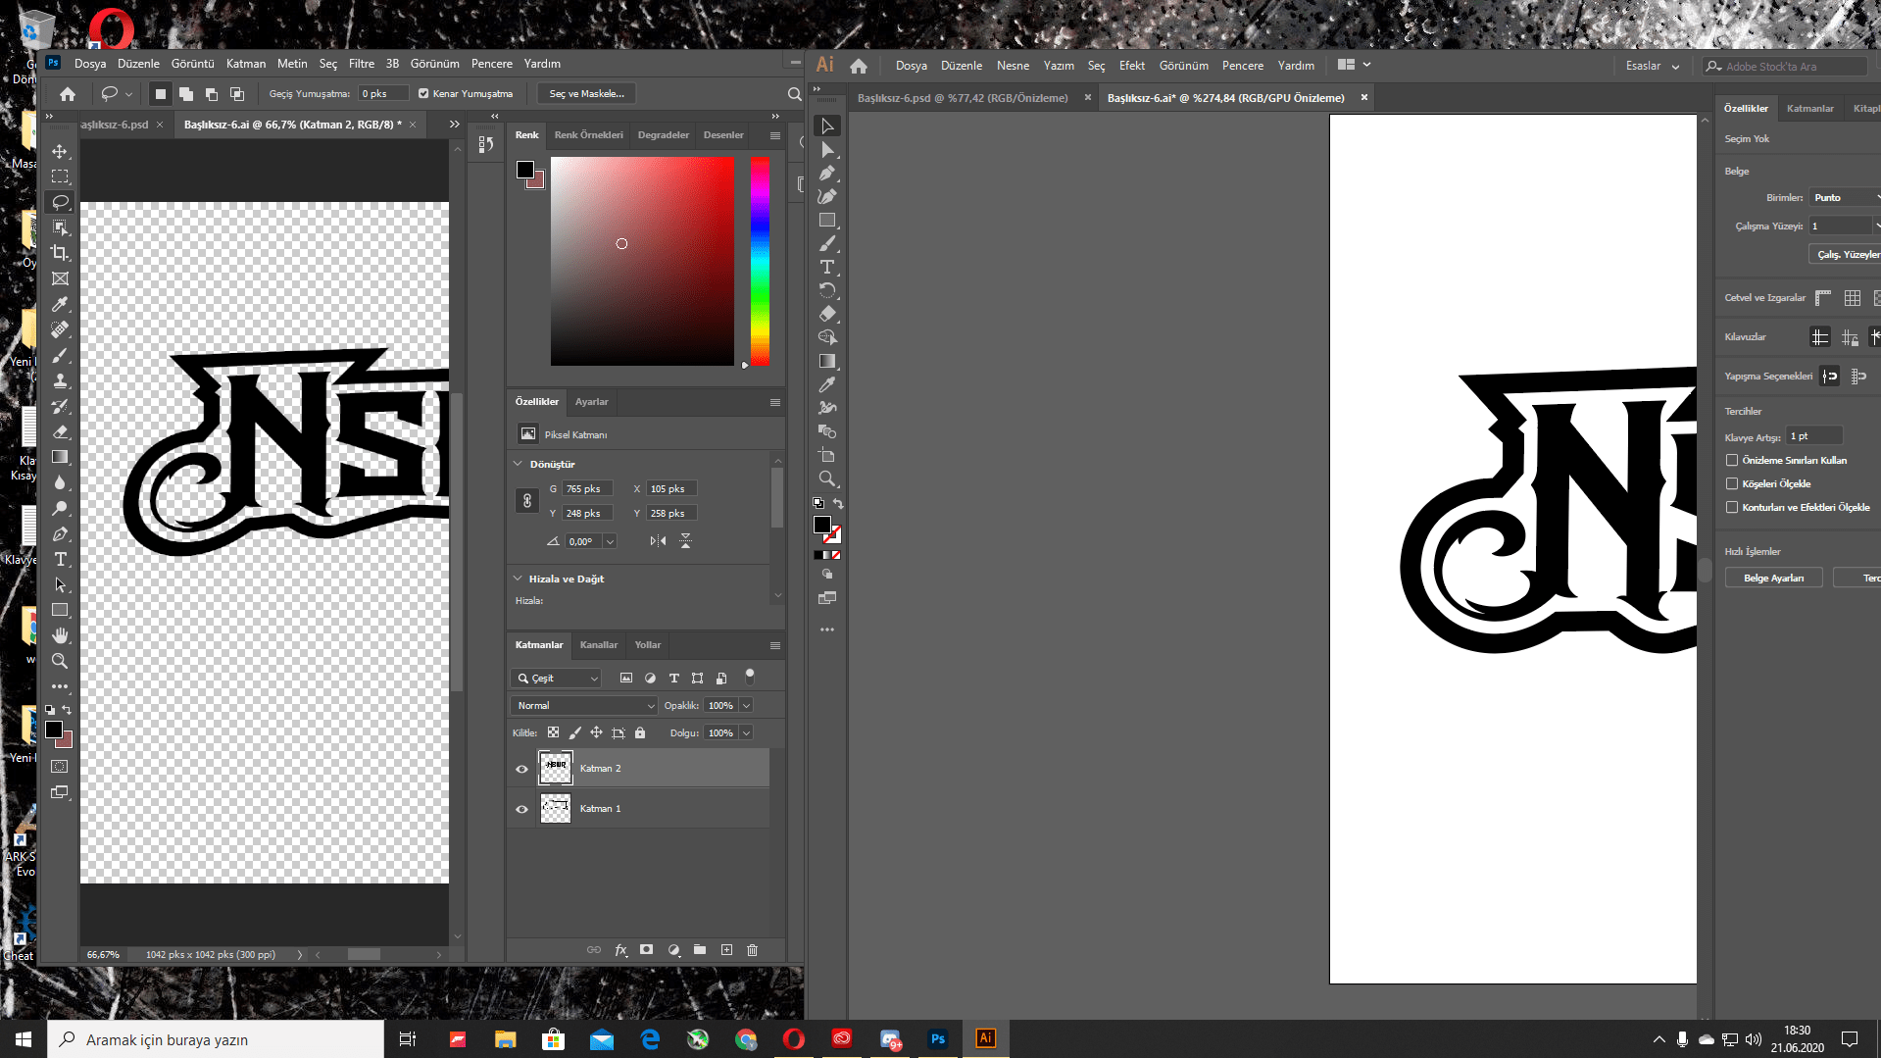This screenshot has width=1881, height=1058.
Task: Open Photoshop's Filtre menu
Action: click(362, 64)
